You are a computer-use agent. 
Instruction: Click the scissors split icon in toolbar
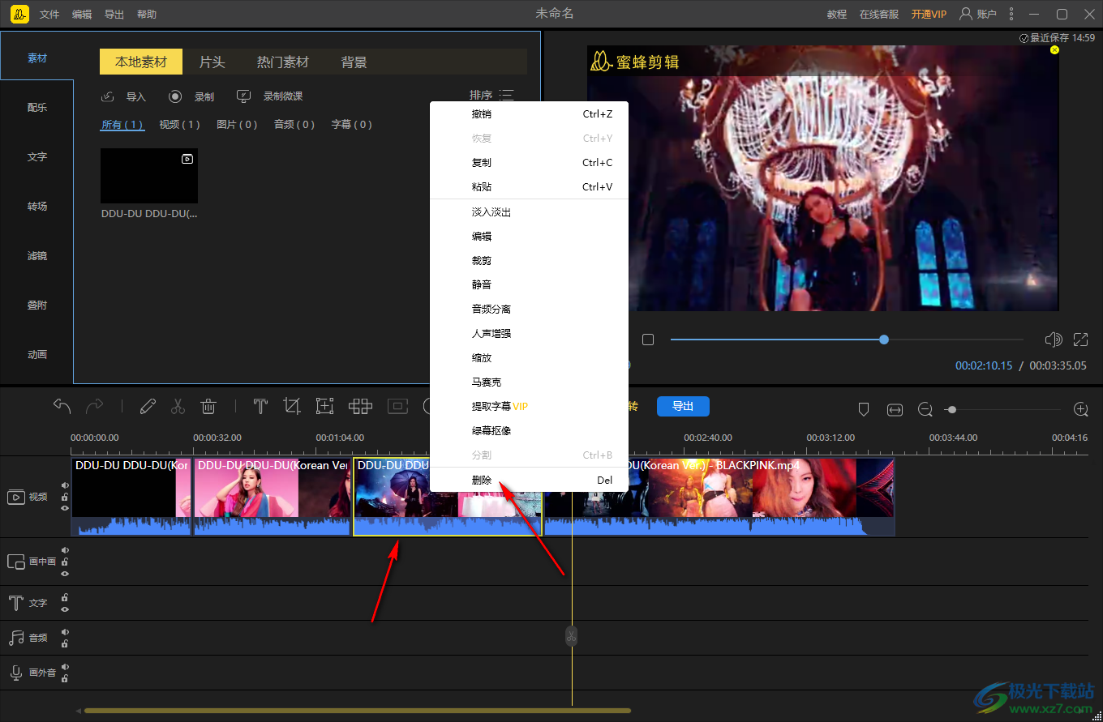coord(178,406)
